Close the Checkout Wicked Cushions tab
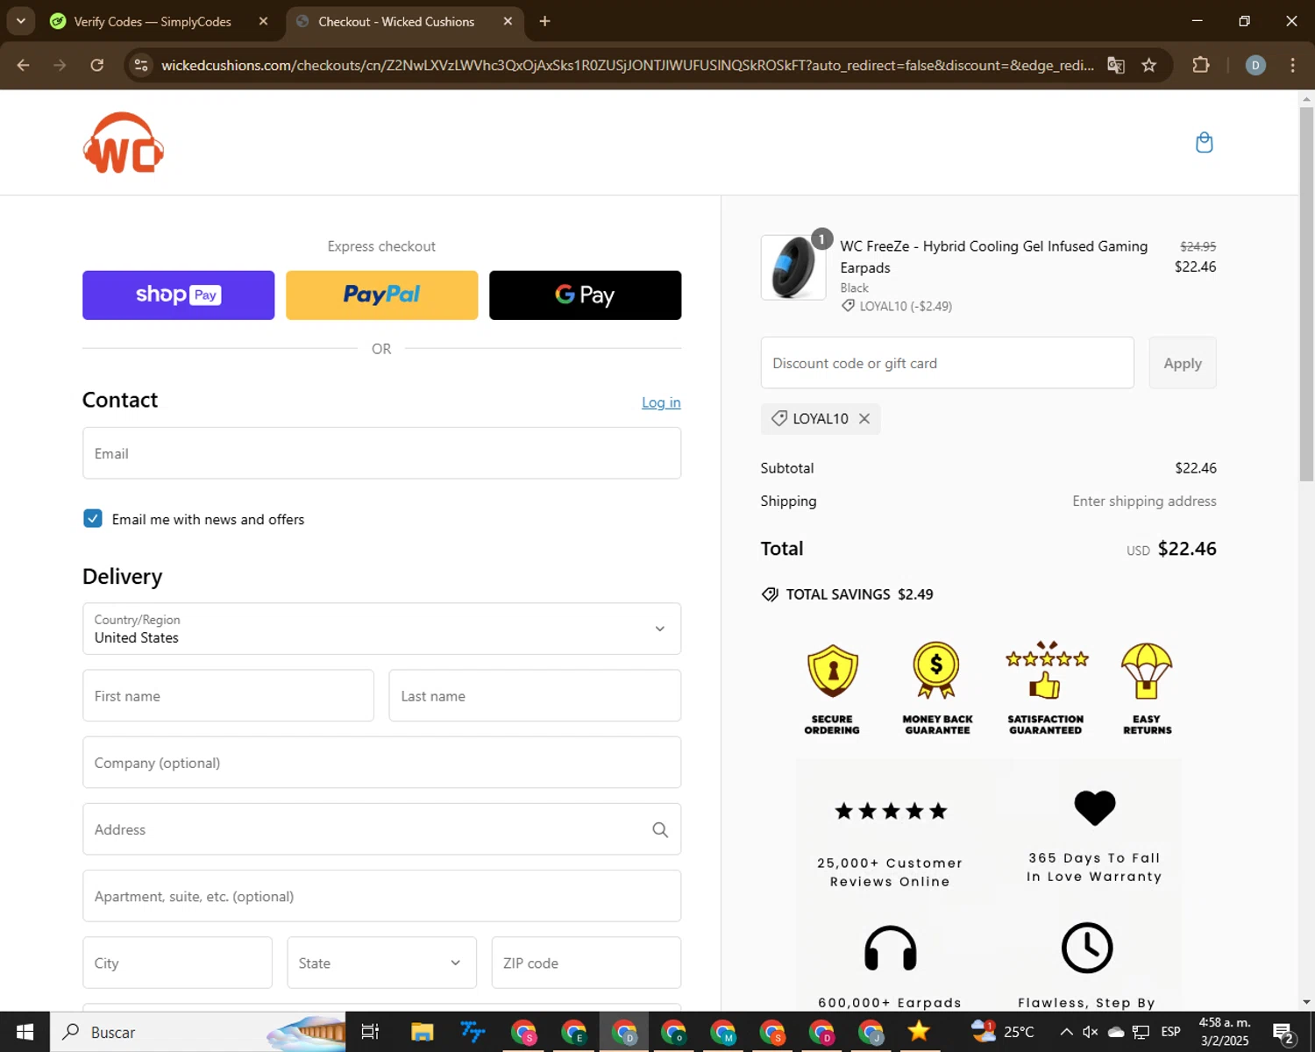This screenshot has width=1315, height=1052. (x=508, y=21)
